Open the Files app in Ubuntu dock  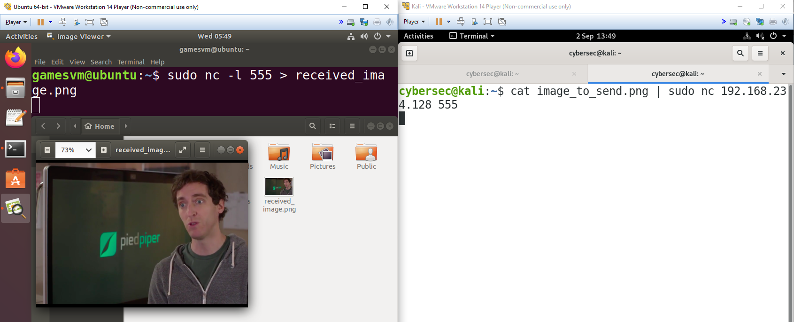(x=15, y=87)
